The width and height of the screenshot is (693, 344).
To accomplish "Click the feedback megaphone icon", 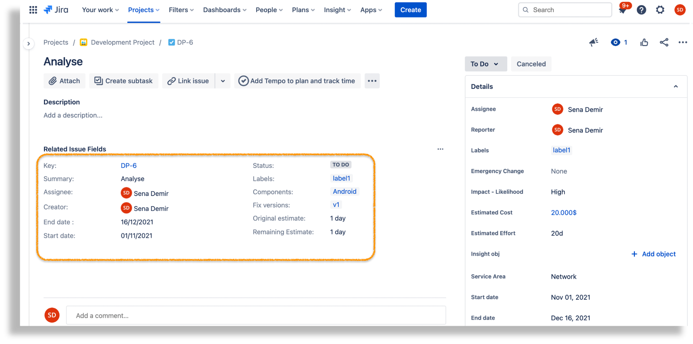I will tap(594, 42).
